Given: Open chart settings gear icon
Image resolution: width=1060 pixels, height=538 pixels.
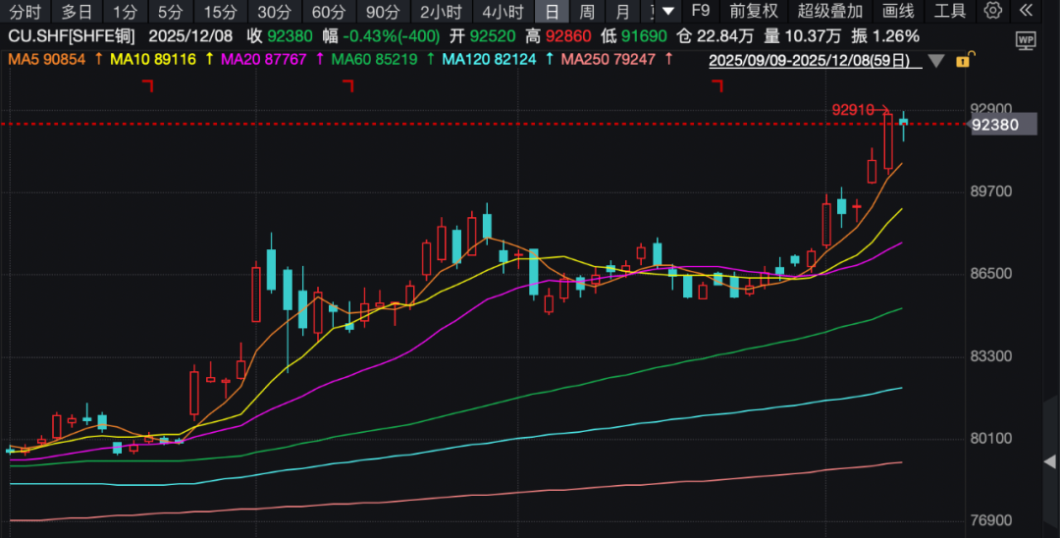Looking at the screenshot, I should click(x=993, y=12).
